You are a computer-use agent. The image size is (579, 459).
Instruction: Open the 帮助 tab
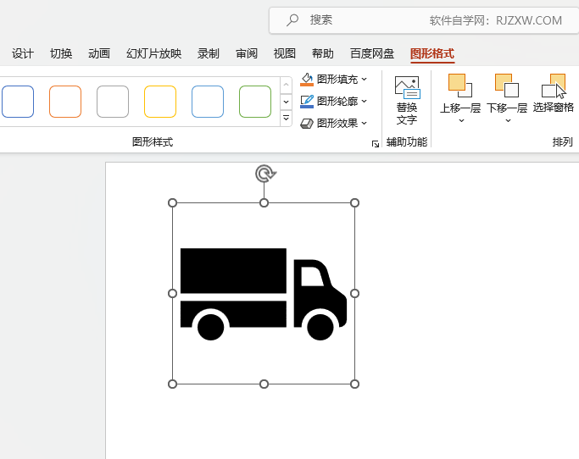pyautogui.click(x=323, y=53)
